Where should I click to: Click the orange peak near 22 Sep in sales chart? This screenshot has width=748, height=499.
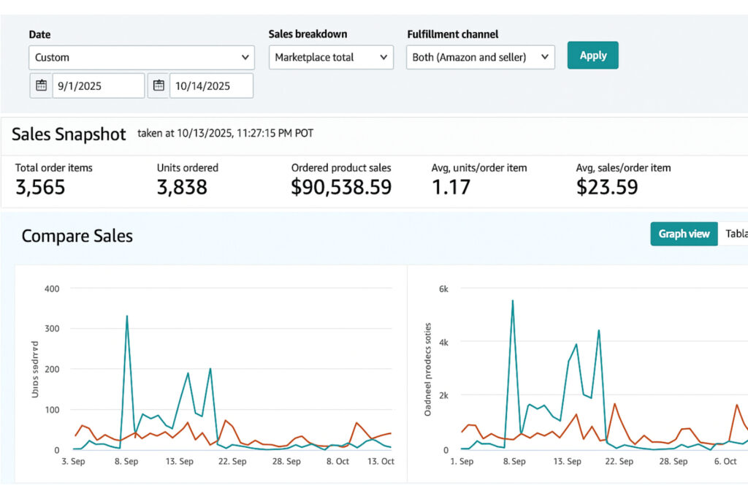click(x=614, y=403)
